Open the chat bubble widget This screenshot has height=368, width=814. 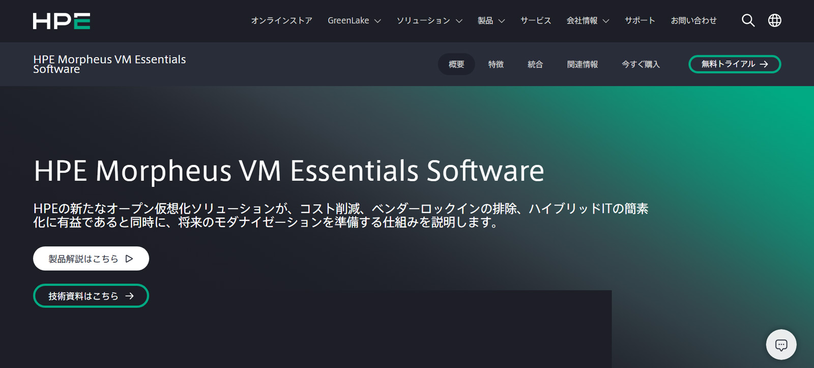click(x=781, y=345)
